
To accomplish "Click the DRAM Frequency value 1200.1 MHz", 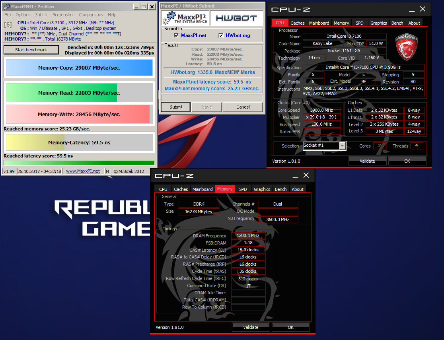I will click(248, 235).
